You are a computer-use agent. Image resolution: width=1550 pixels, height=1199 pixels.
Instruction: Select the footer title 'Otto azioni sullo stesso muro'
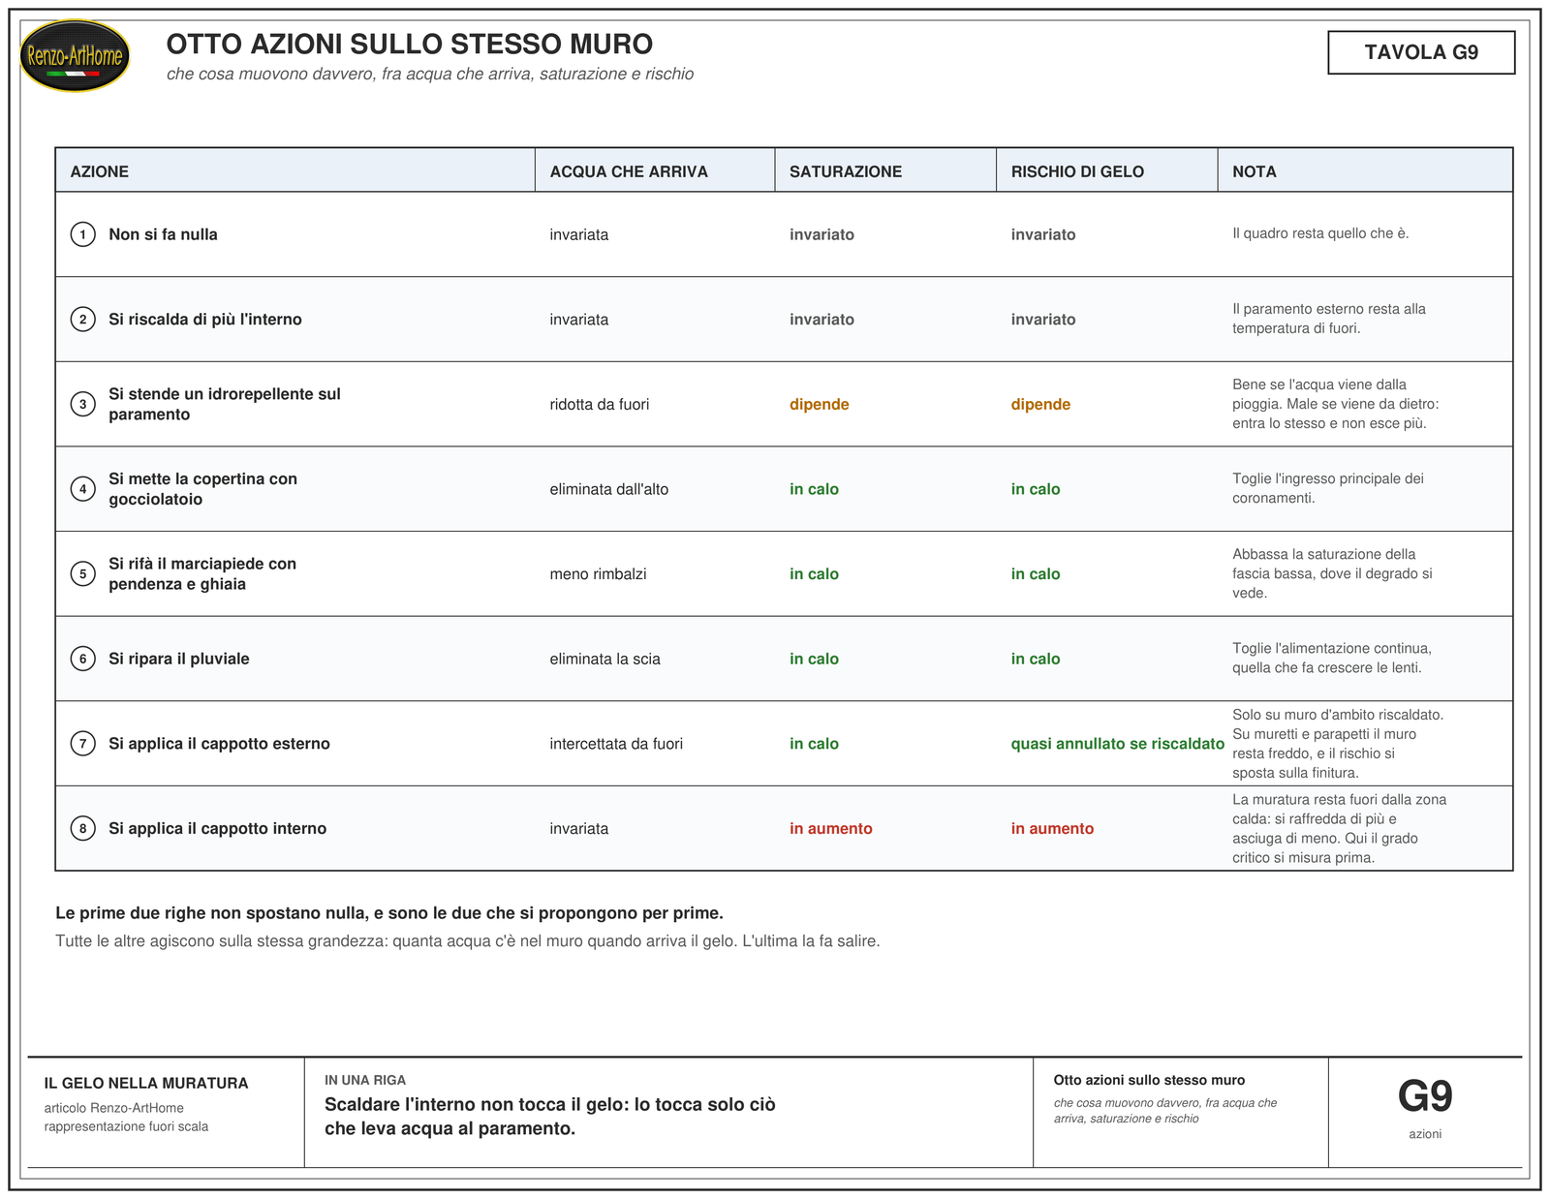pyautogui.click(x=1150, y=1080)
